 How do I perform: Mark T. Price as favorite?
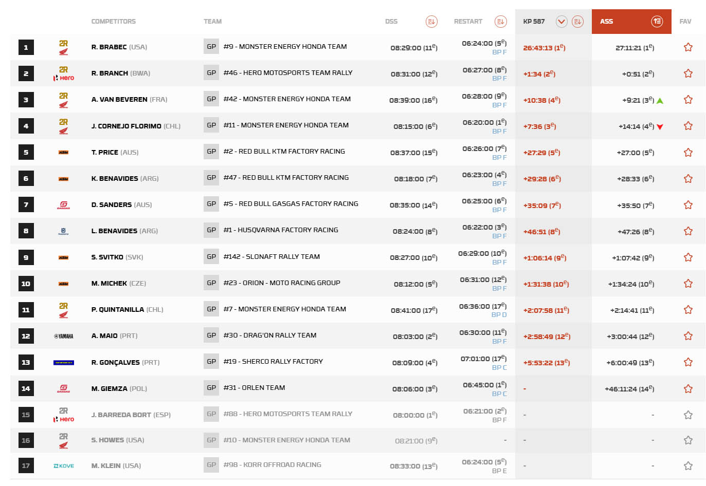[x=688, y=153]
